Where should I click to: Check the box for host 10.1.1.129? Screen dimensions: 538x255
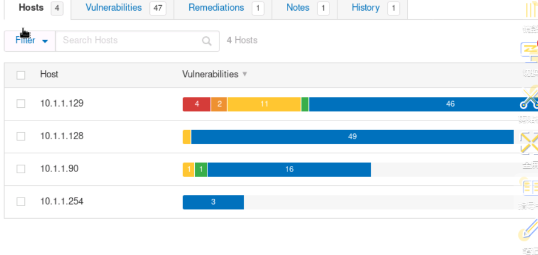tap(21, 104)
